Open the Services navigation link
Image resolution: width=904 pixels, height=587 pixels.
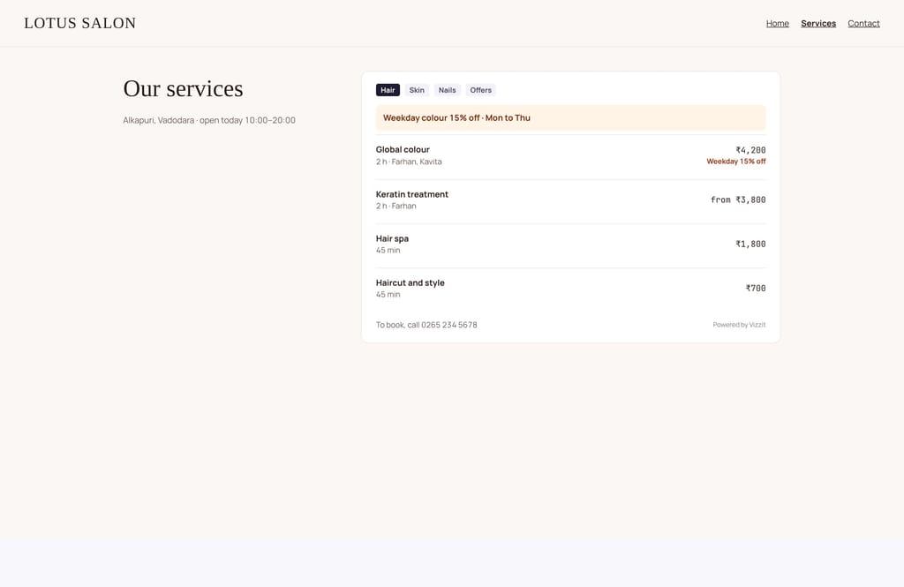coord(818,23)
